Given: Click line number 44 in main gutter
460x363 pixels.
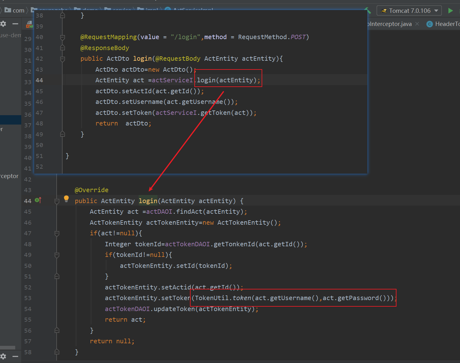Looking at the screenshot, I should 28,201.
